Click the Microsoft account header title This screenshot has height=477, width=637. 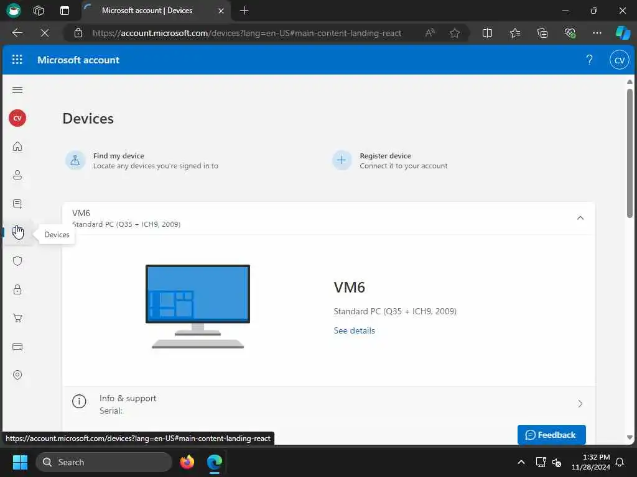click(78, 60)
